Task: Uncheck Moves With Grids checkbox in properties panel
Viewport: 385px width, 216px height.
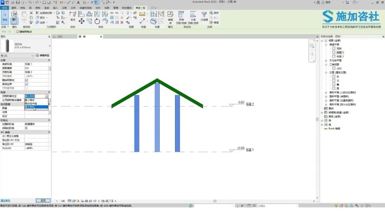Action: tap(26, 80)
